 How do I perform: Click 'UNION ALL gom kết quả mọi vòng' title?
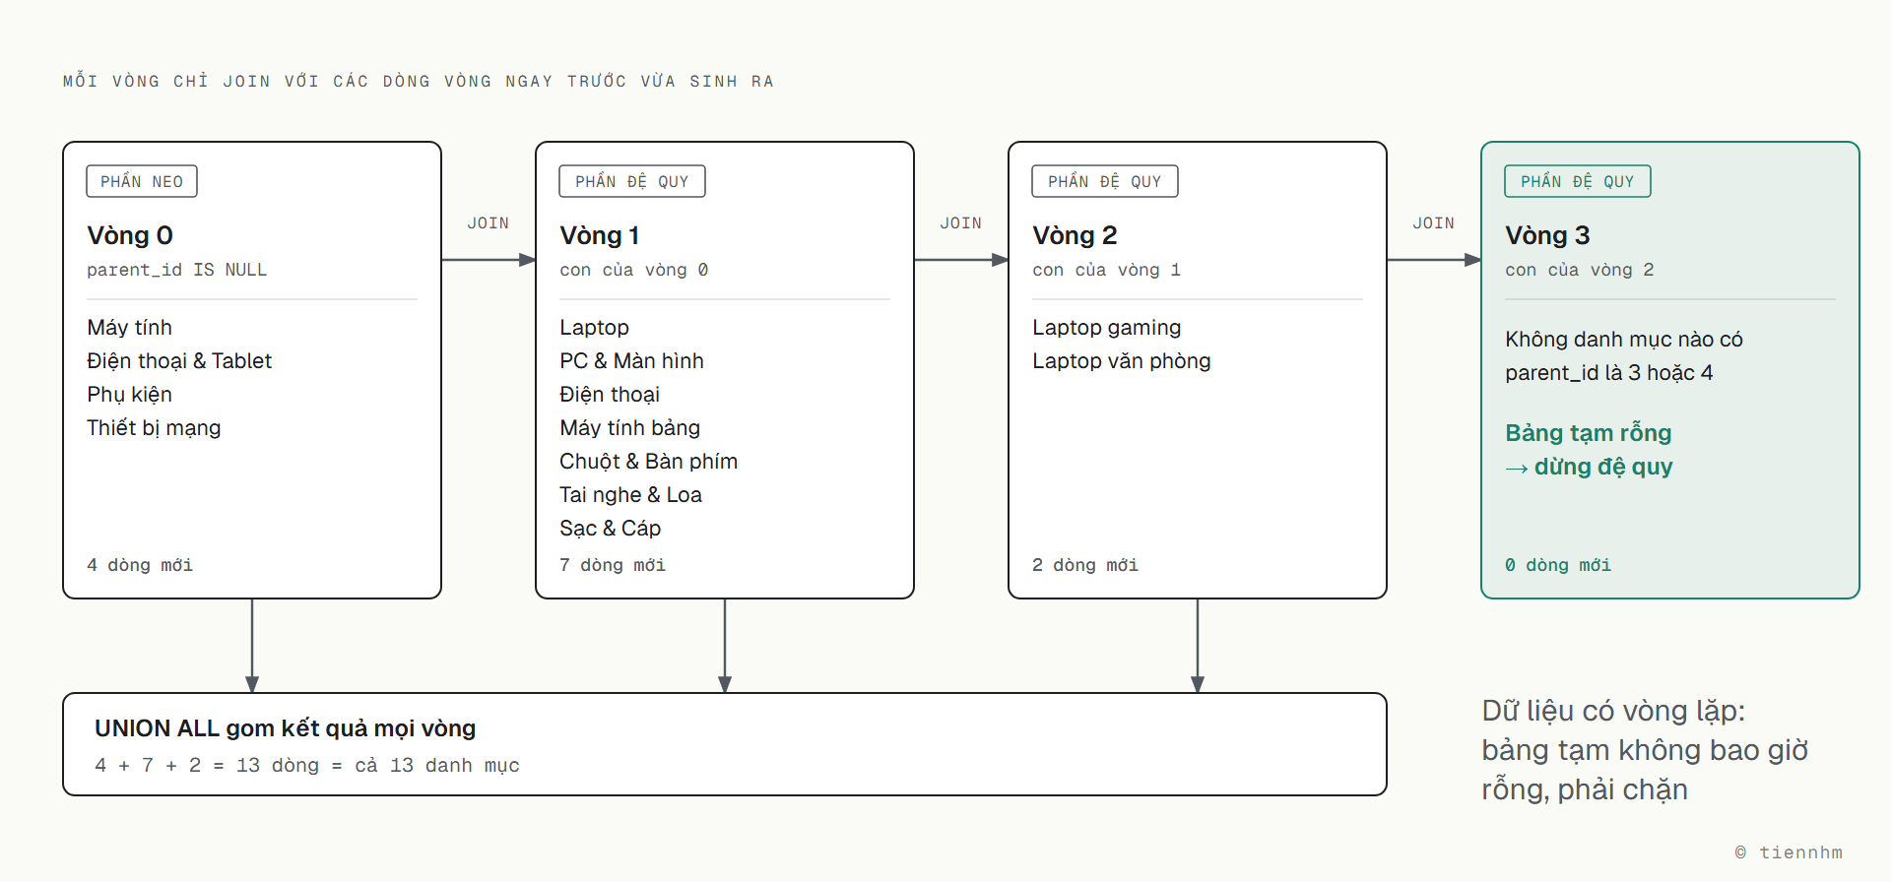click(x=285, y=728)
